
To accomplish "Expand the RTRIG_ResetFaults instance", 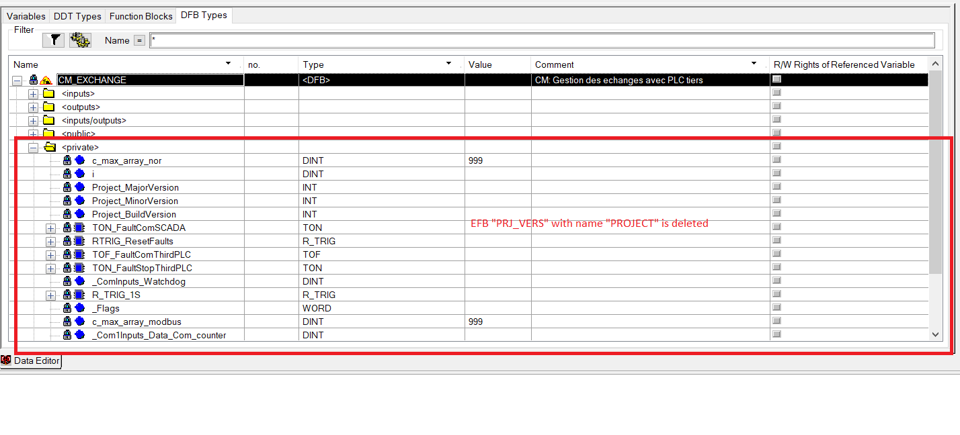I will [50, 241].
